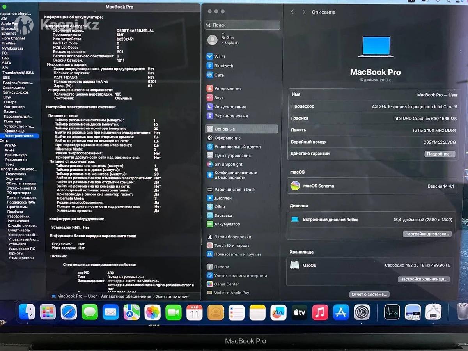Click the System Settings gear in the Dock
This screenshot has width=468, height=351.
point(362,312)
